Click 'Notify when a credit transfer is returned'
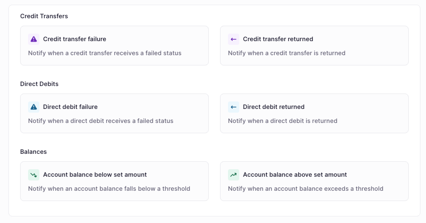This screenshot has width=426, height=223. tap(286, 53)
